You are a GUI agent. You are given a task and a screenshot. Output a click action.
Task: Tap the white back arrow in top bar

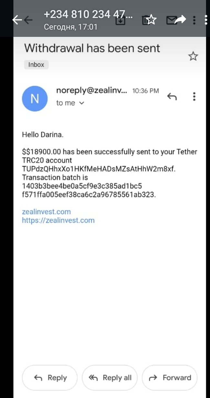coord(16,20)
